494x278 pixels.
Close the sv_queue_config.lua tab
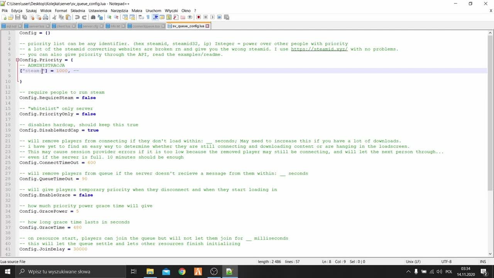207,26
